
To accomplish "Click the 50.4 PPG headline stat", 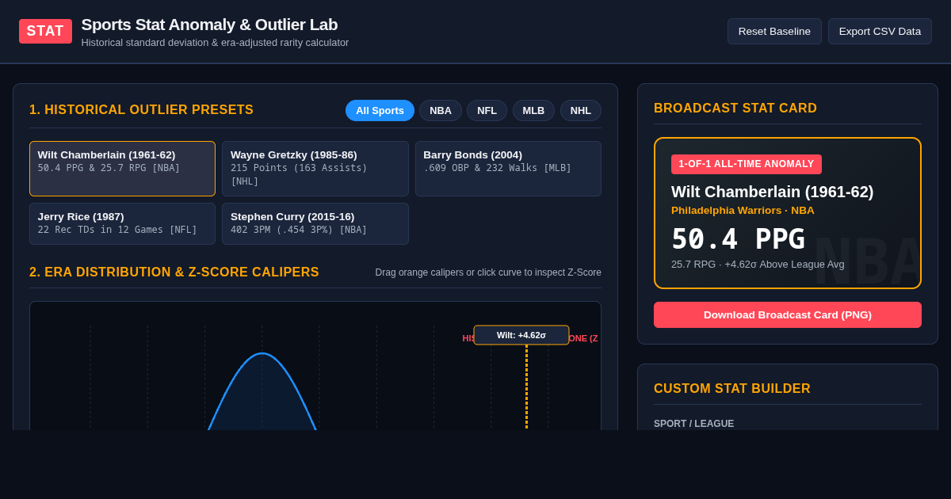I will click(x=738, y=239).
